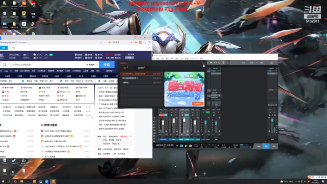
Task: Mute mixer channel 1 with its M button
Action: click(x=161, y=112)
